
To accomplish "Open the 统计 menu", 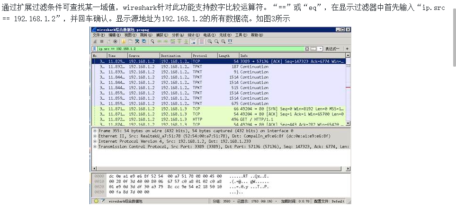I will 194,35.
